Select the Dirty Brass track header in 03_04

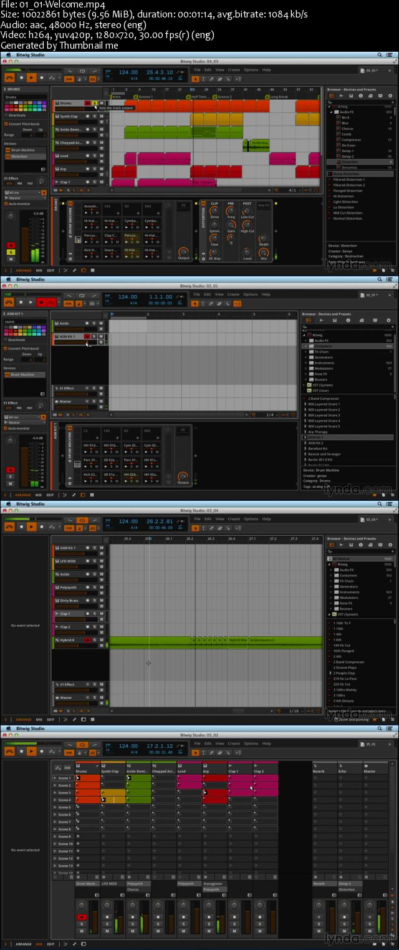pos(70,600)
